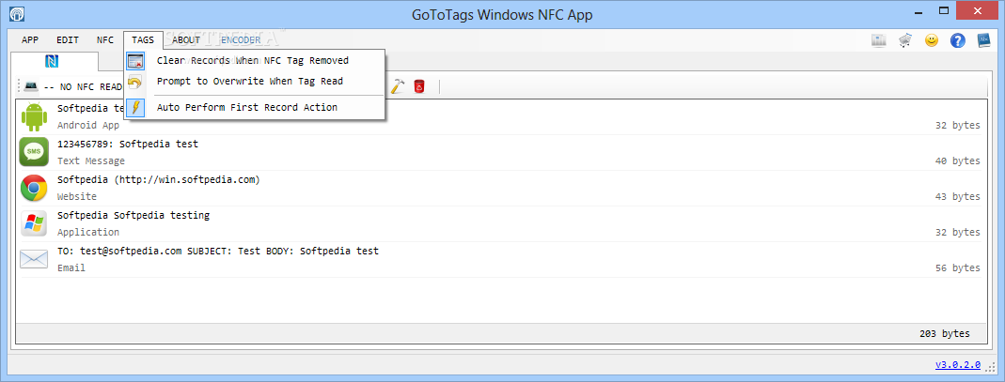
Task: Click the app logo in title bar
Action: tap(17, 13)
